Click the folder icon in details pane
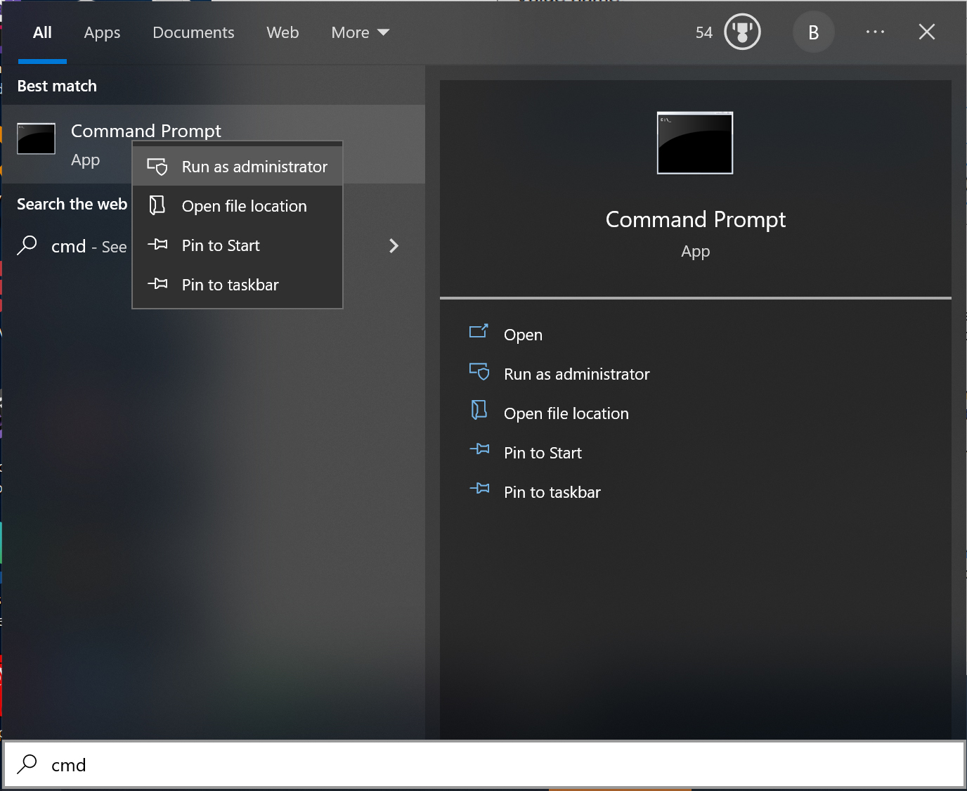This screenshot has height=791, width=967. (479, 410)
